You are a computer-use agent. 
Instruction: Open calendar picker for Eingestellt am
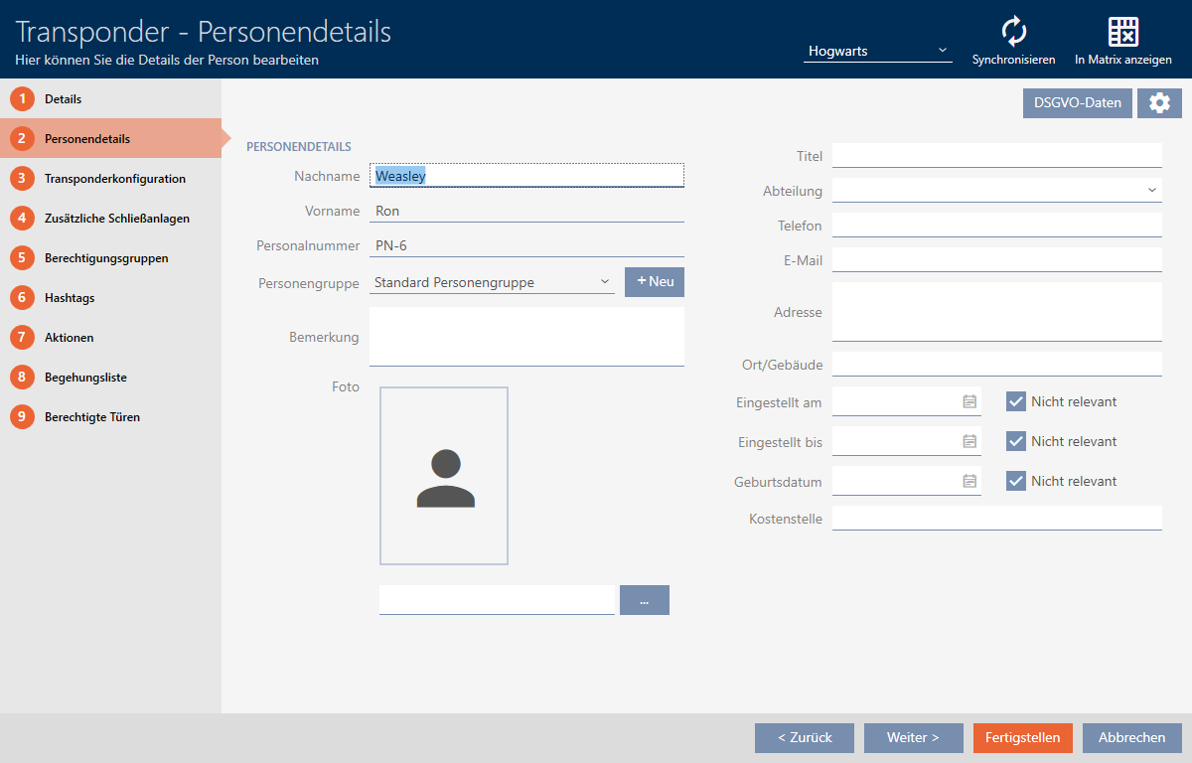point(969,401)
